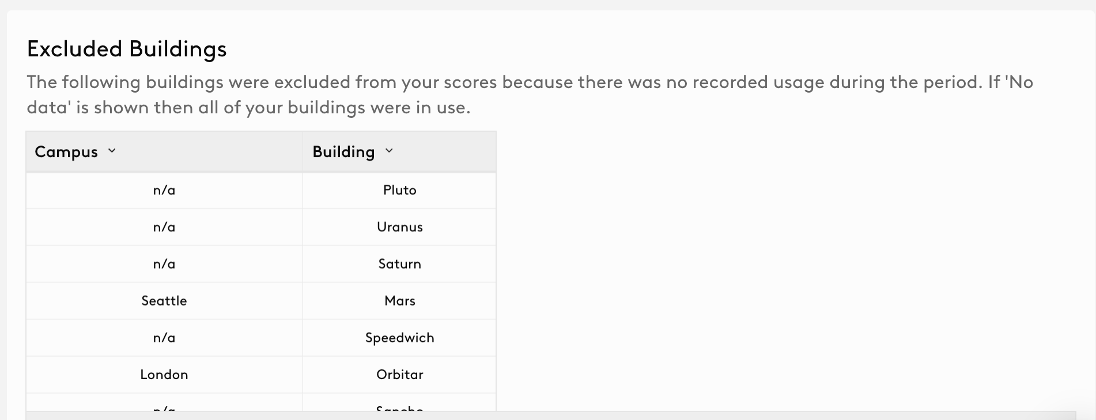Viewport: 1096px width, 420px height.
Task: Open the Campus column sort chevron
Action: click(112, 151)
